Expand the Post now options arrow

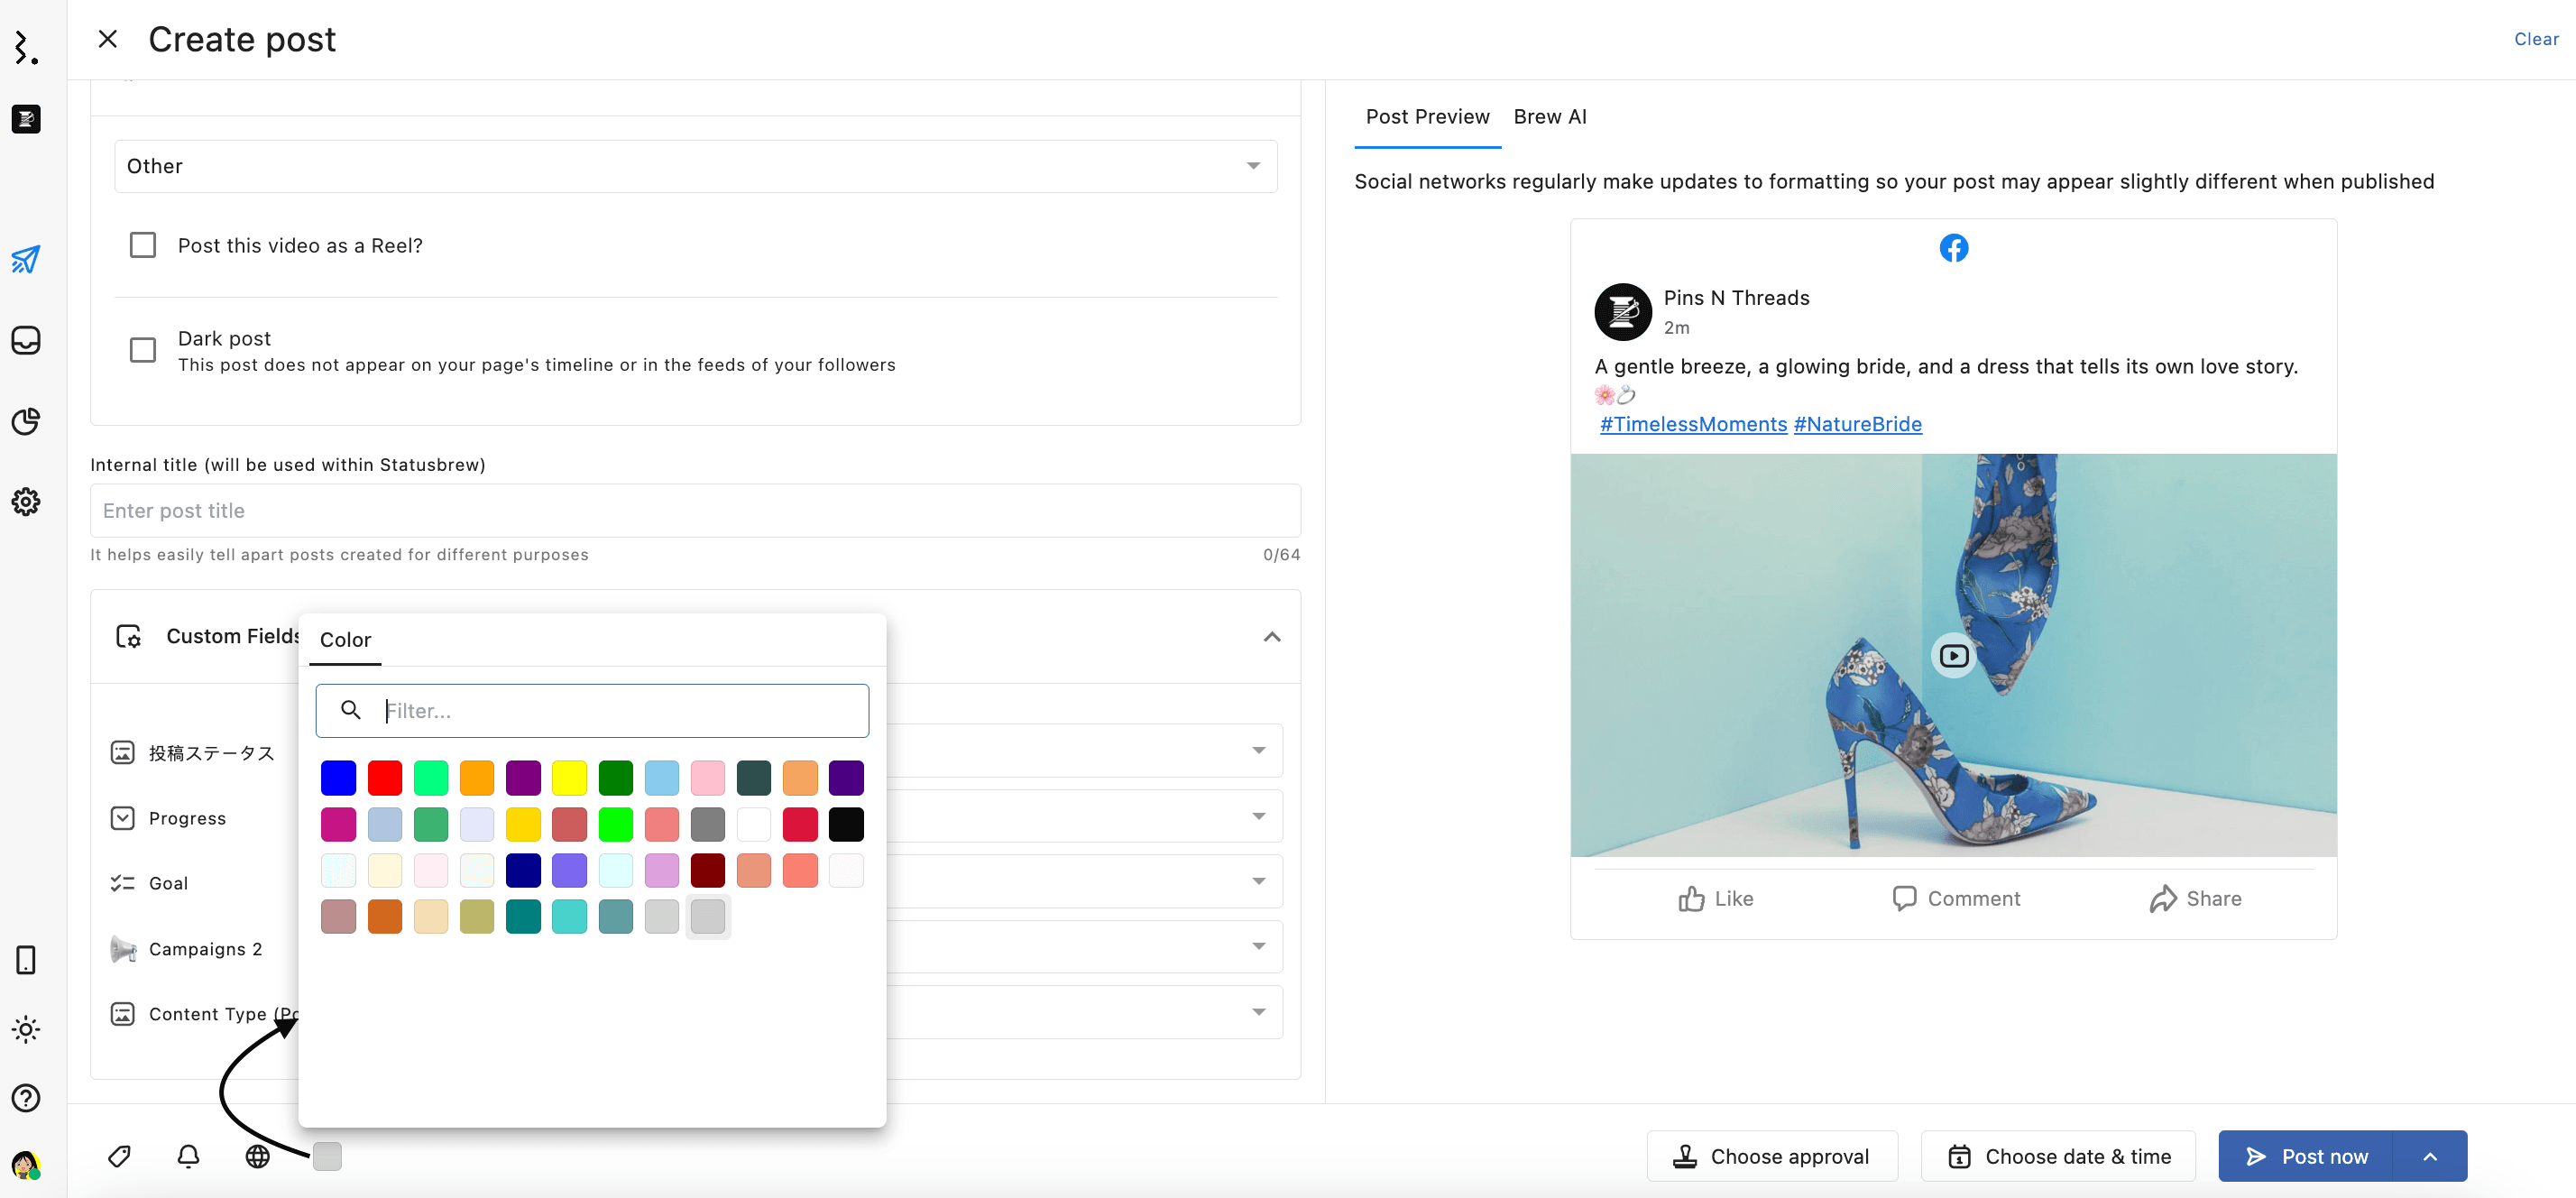[x=2429, y=1156]
